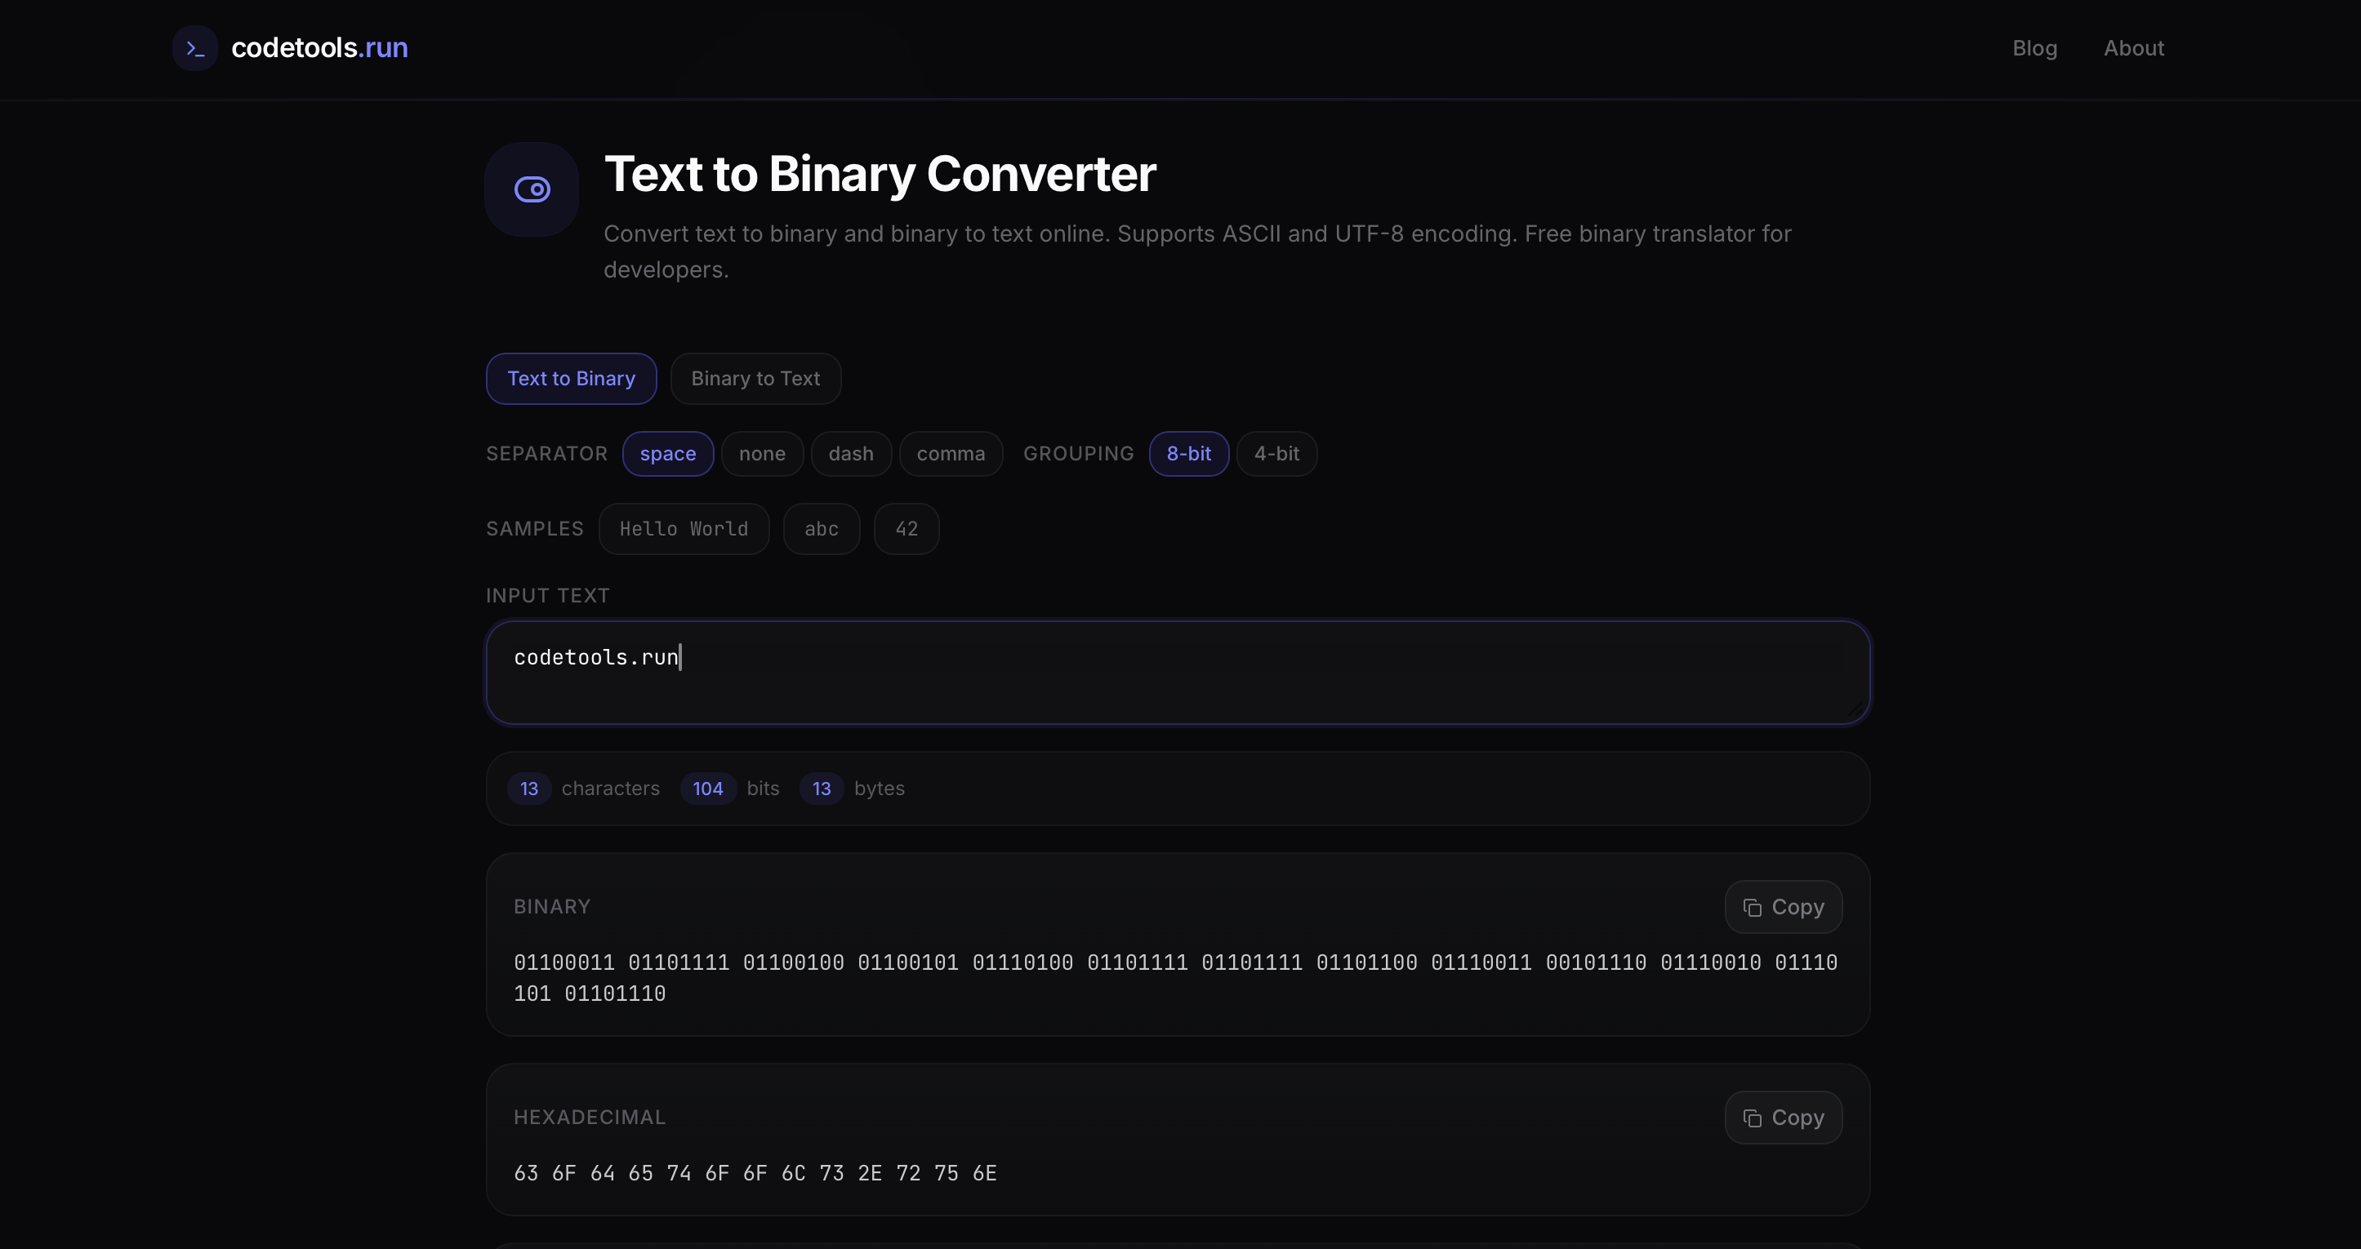Open the Blog page

2034,47
